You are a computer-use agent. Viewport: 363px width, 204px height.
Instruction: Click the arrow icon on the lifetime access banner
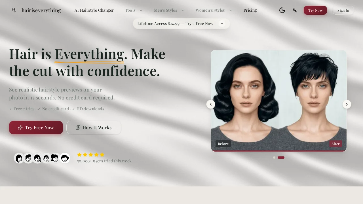pos(222,24)
